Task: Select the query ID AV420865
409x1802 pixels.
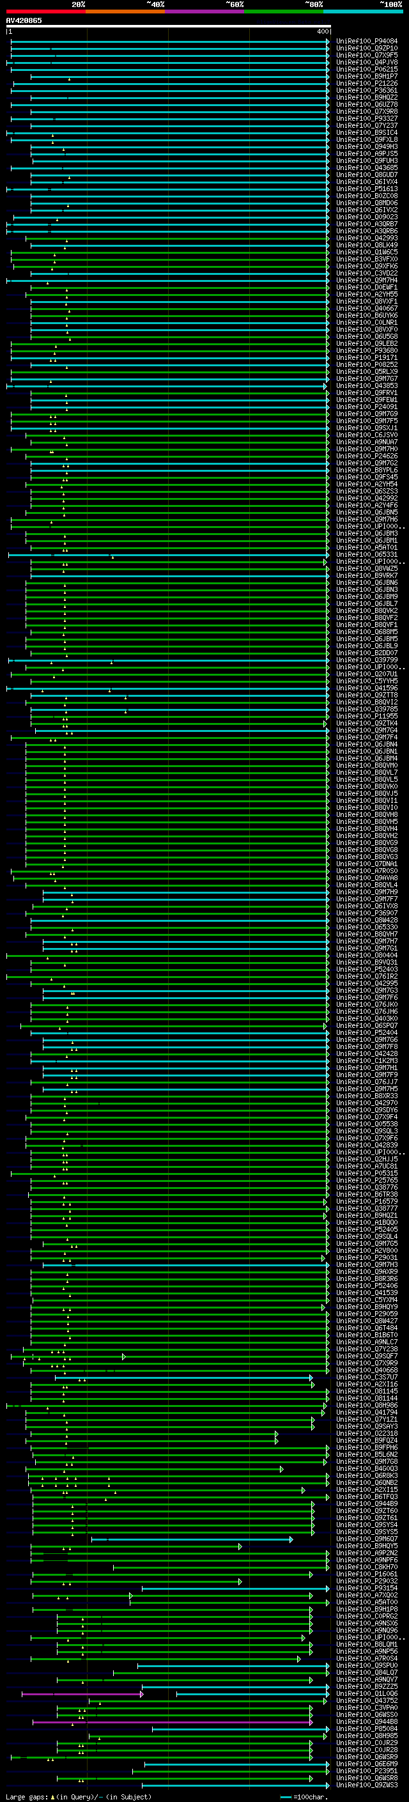Action: [x=24, y=20]
